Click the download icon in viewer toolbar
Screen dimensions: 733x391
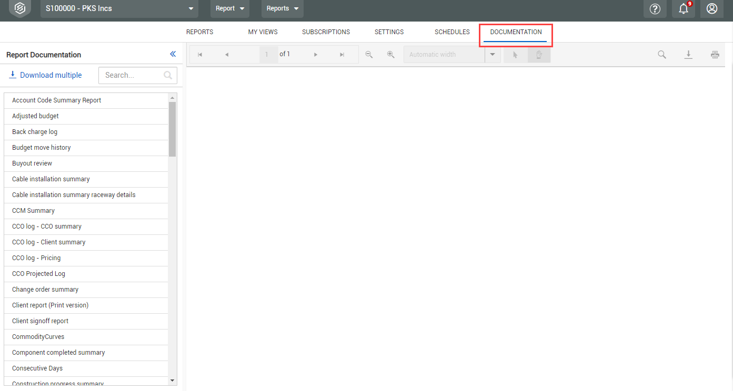tap(688, 55)
